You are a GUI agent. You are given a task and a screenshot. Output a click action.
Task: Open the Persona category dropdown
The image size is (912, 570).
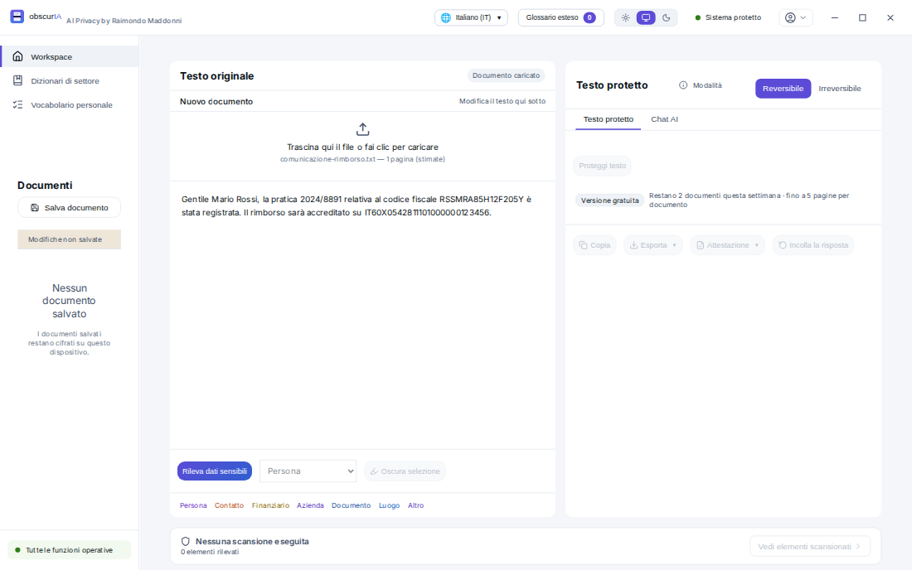[308, 471]
